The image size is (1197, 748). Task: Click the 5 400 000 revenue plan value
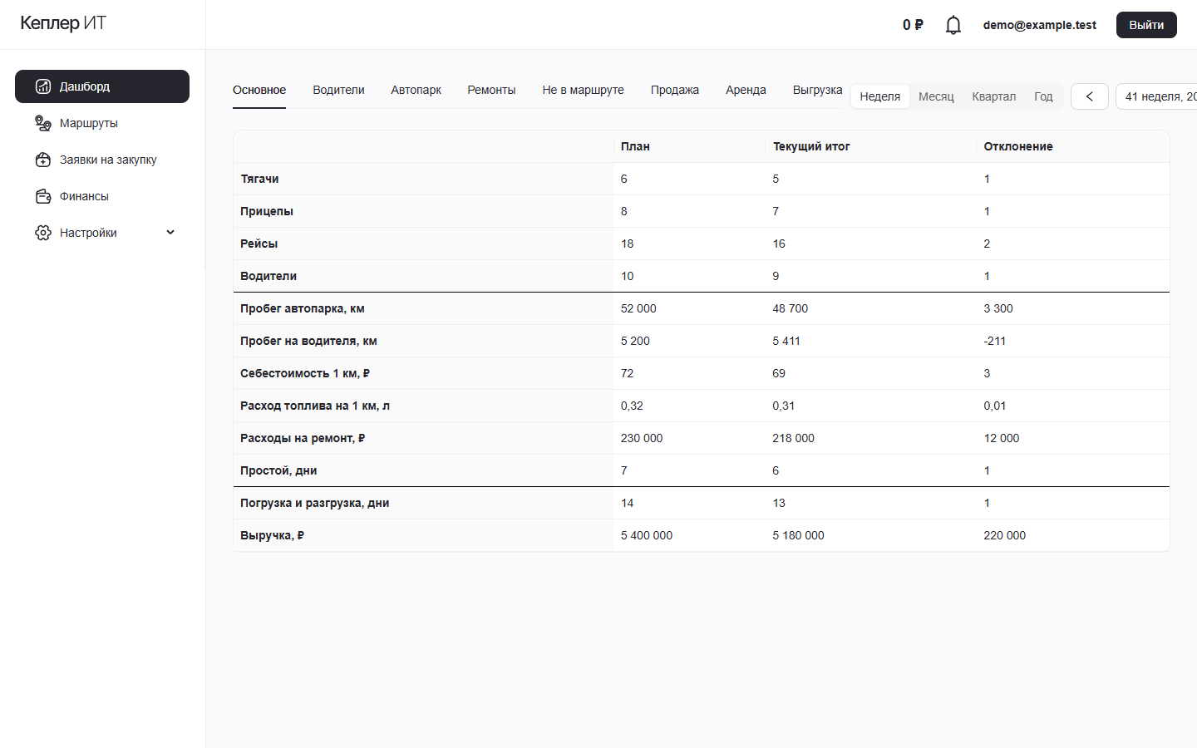[647, 535]
